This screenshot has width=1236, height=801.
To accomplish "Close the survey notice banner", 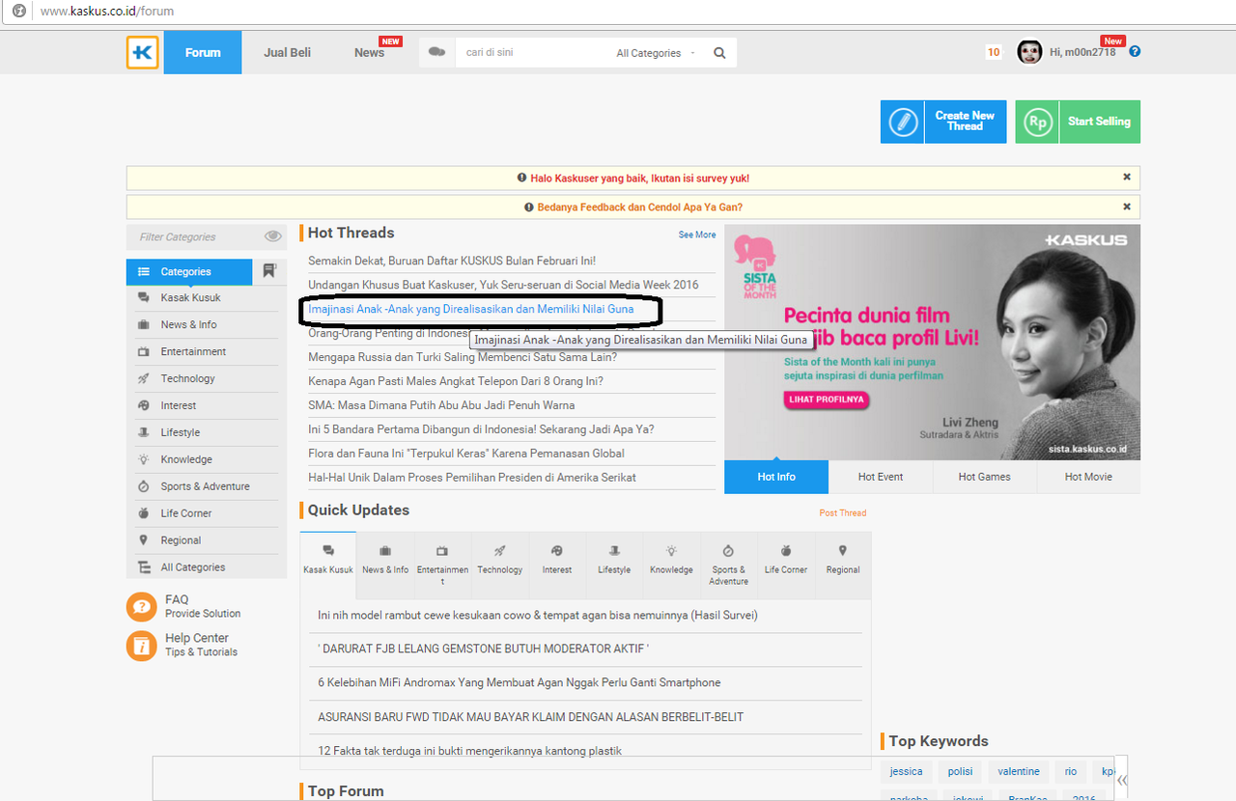I will point(1127,178).
